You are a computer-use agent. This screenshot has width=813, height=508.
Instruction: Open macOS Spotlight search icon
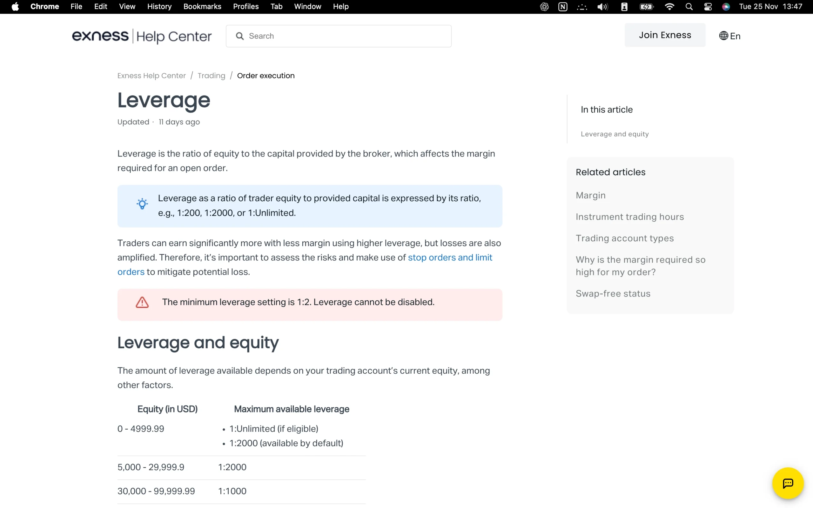point(689,7)
